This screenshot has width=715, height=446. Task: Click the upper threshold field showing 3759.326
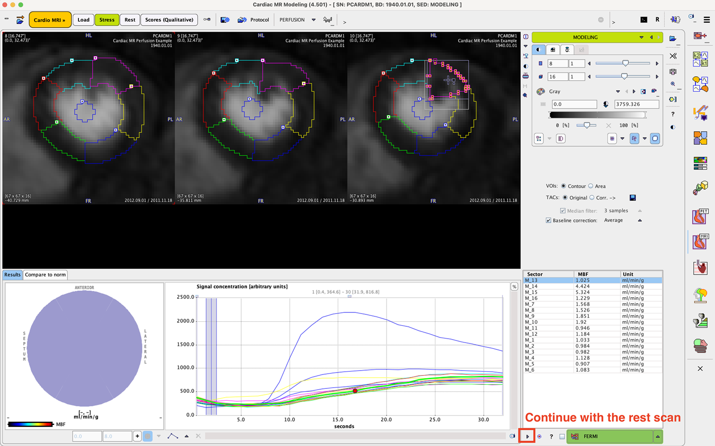point(637,104)
